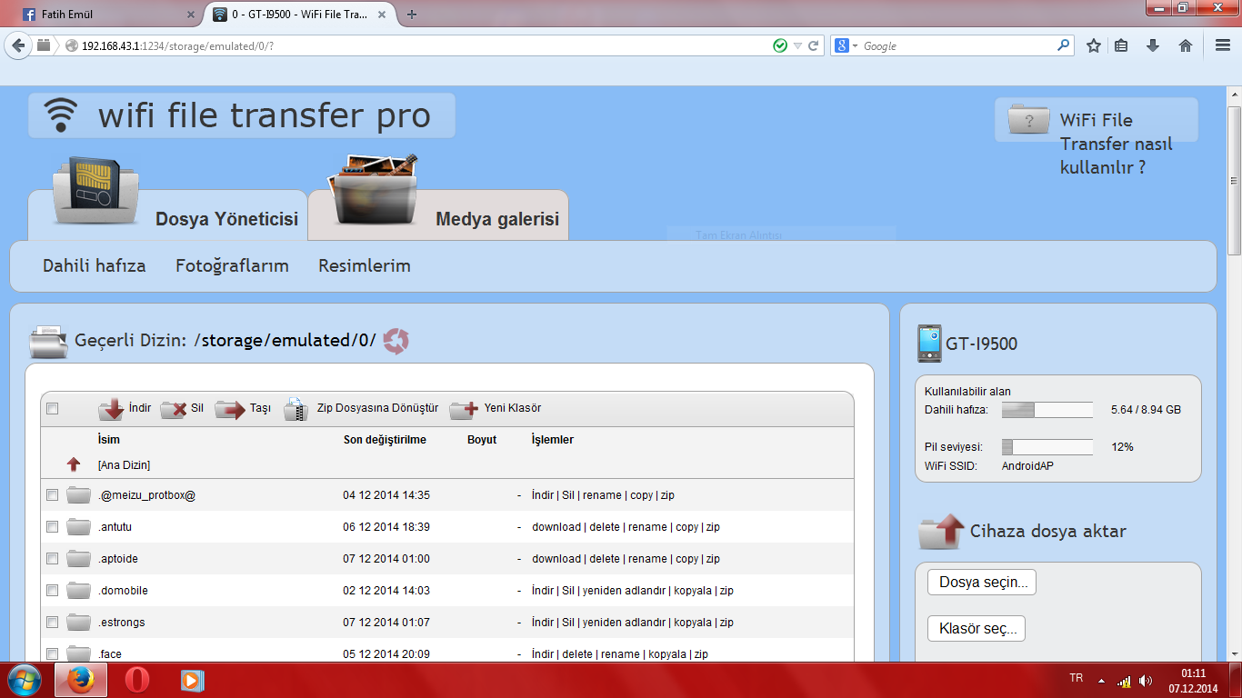Select the Resimlerim menu item
Screen dimensions: 1242x698
point(365,266)
